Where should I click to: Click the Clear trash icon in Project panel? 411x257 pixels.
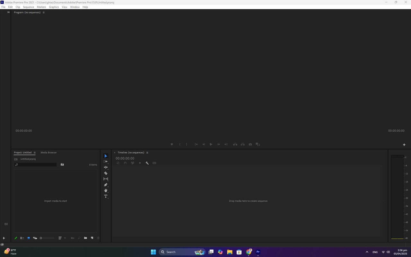click(x=98, y=238)
